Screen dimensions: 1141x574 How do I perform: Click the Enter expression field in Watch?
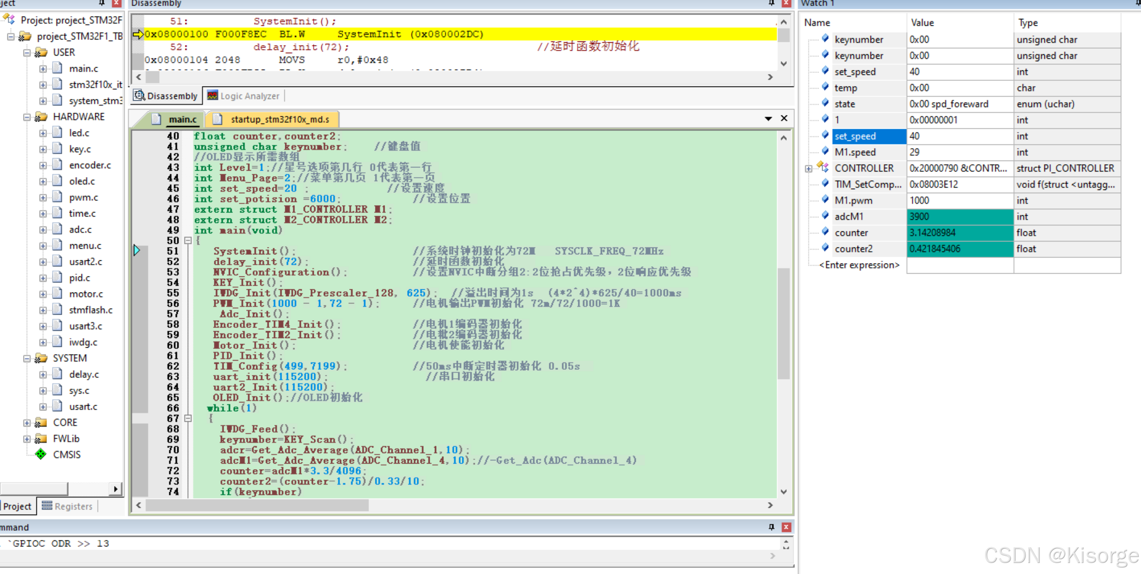click(859, 265)
